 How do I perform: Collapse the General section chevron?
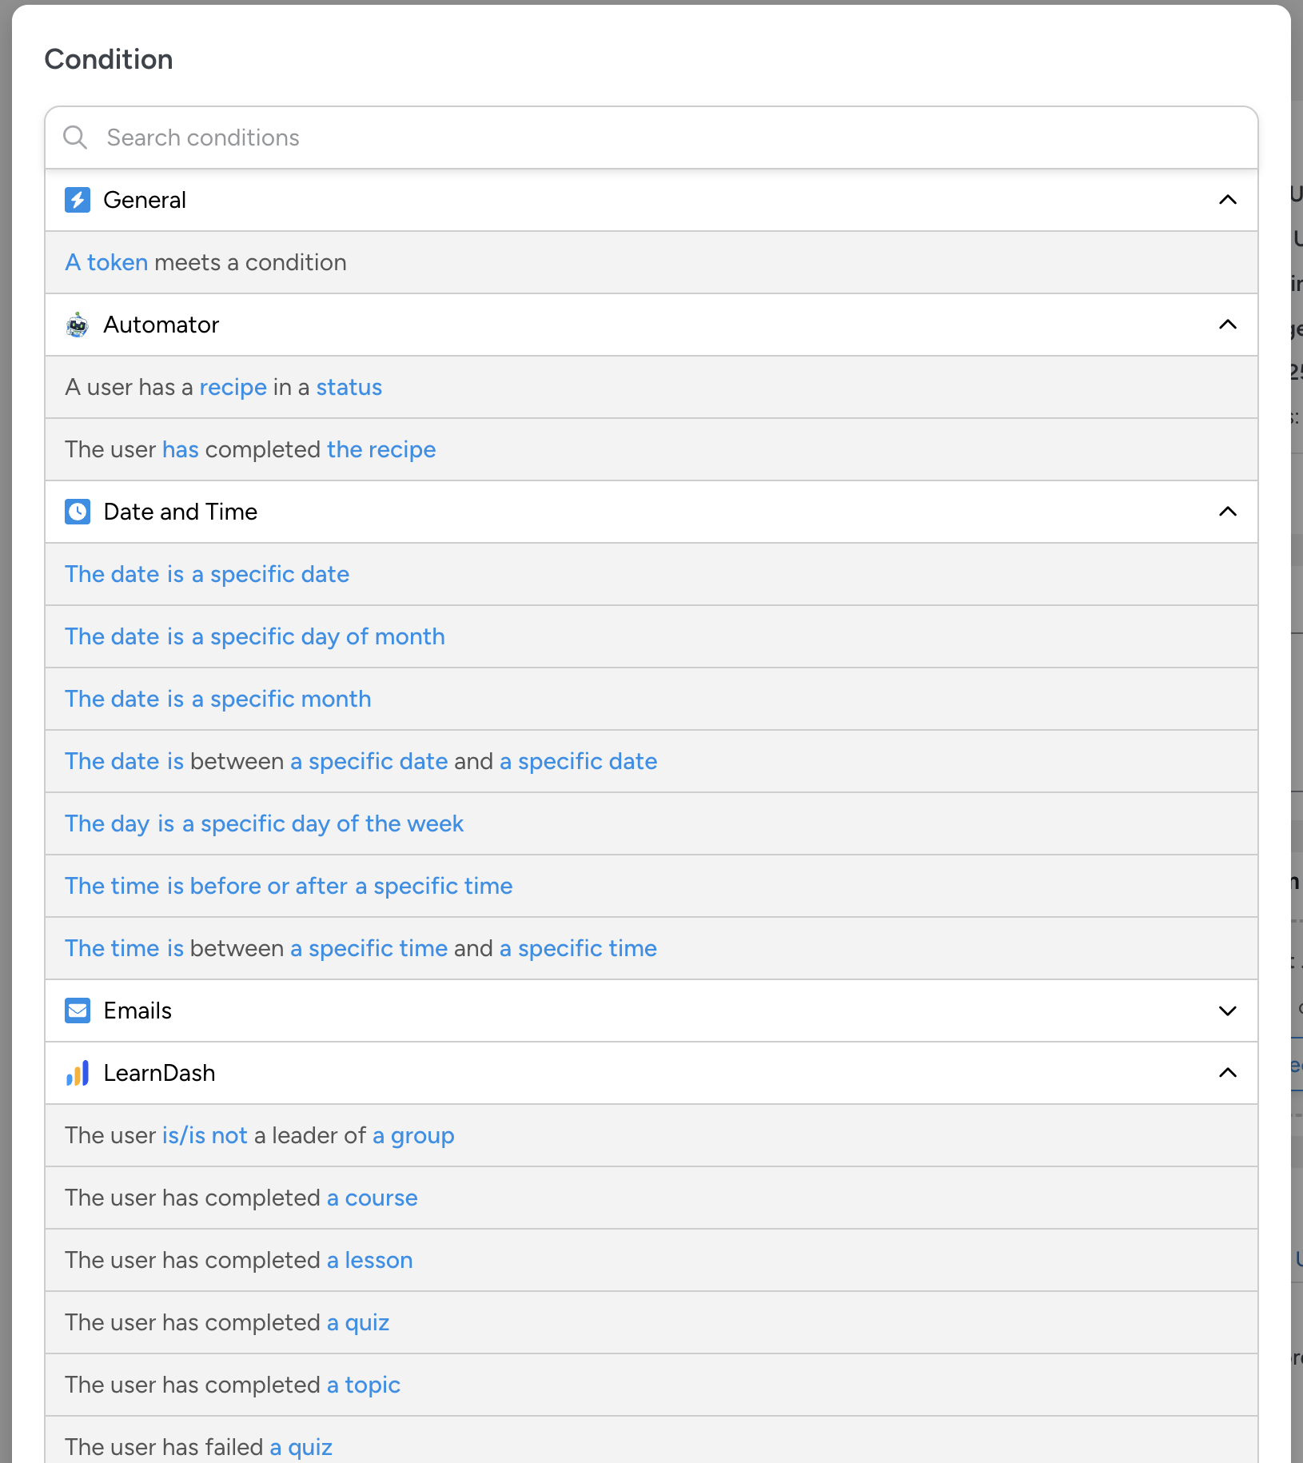(x=1227, y=200)
